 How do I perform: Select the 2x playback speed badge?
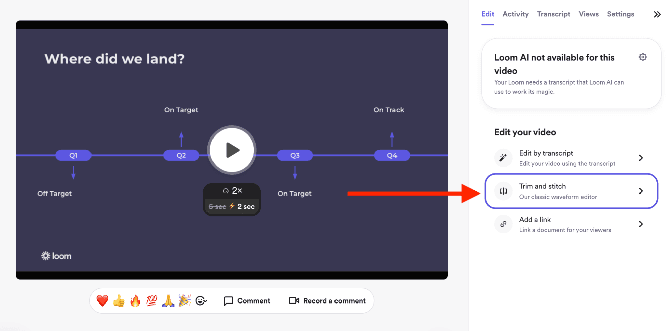tap(232, 191)
